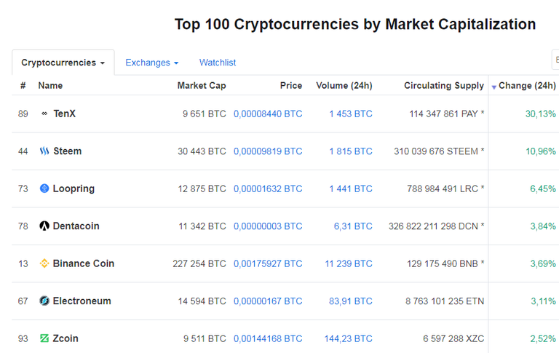The height and width of the screenshot is (353, 559).
Task: Click the Steem coin logo icon
Action: [x=44, y=151]
